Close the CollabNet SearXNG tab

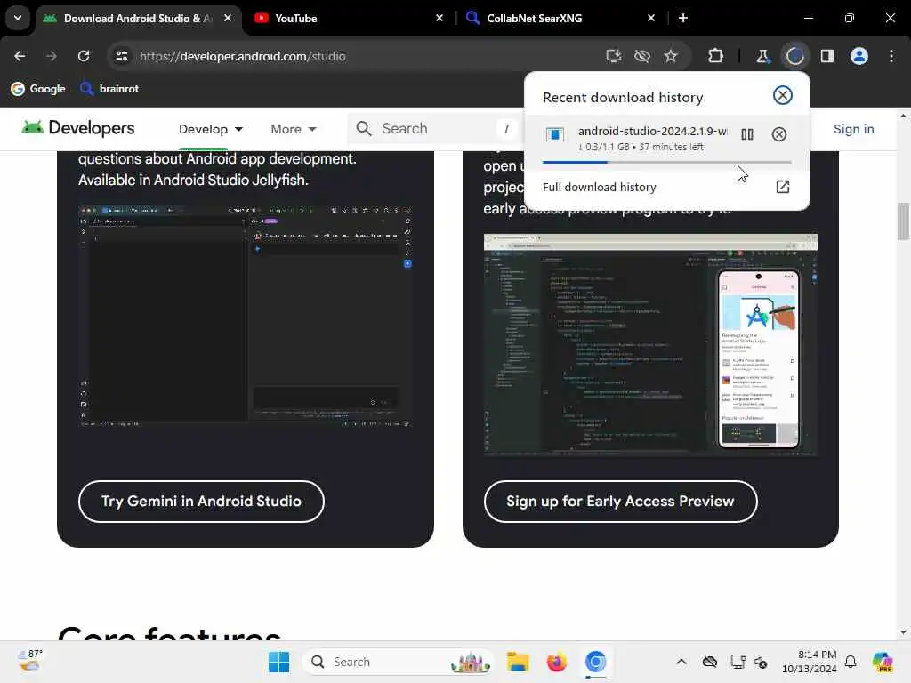650,18
